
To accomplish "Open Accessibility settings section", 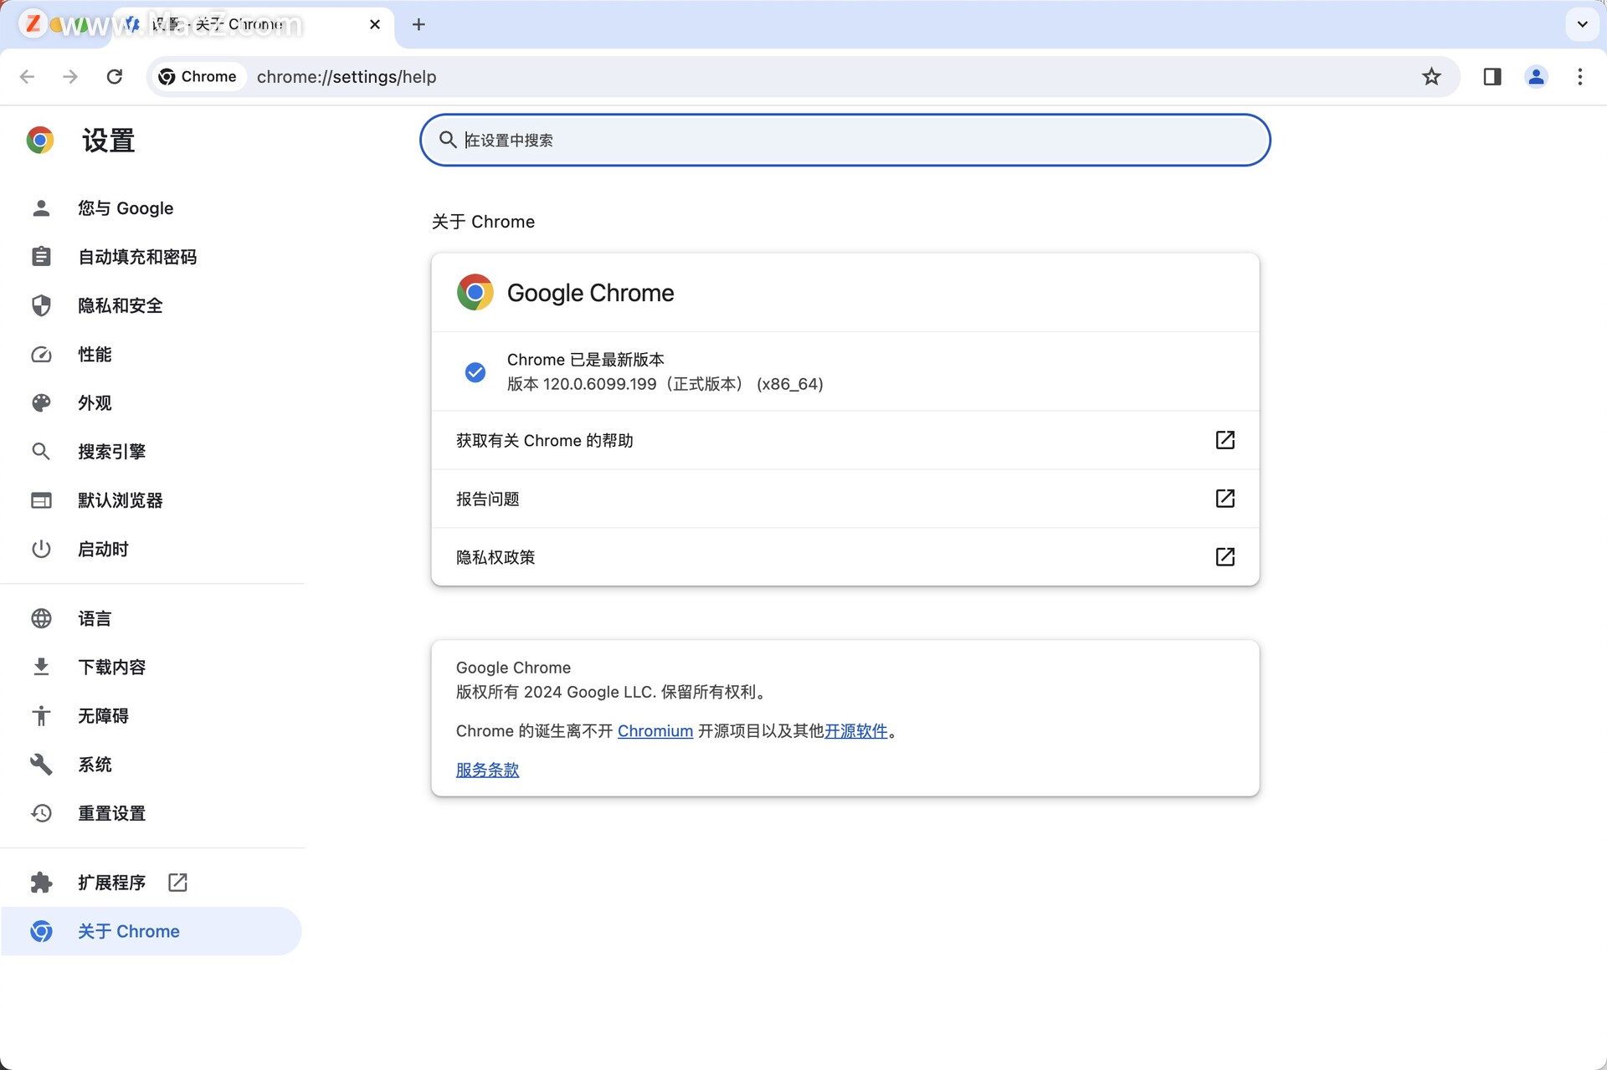I will click(x=103, y=715).
